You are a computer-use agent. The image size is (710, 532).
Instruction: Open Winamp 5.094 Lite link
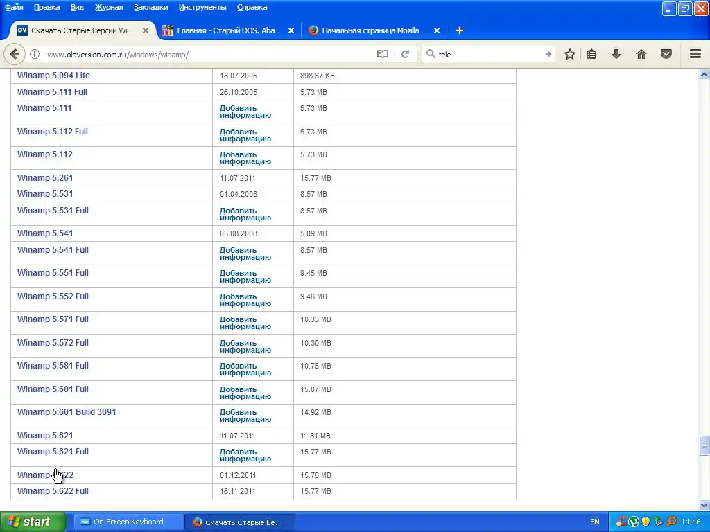pos(53,76)
